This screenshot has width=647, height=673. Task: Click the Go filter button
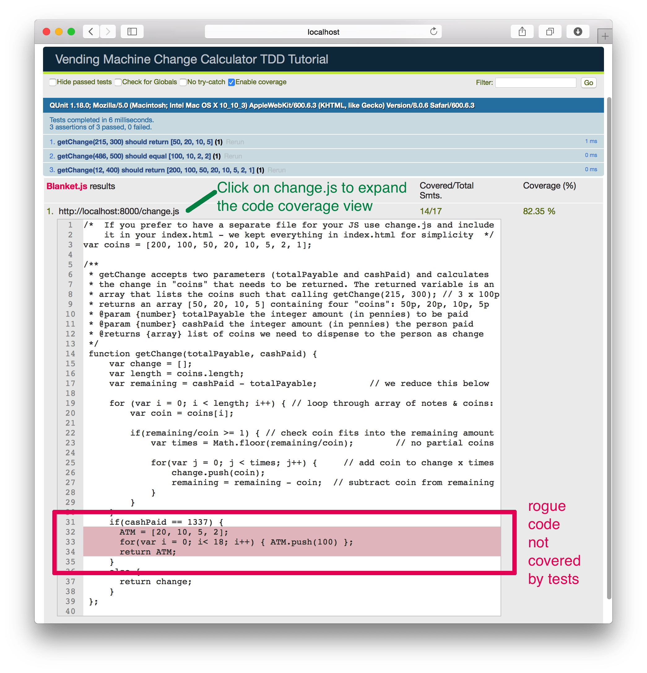click(x=588, y=82)
